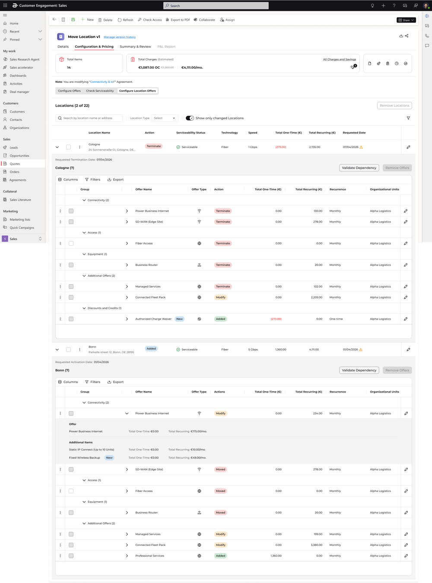Select Configure Offers sub-tab
This screenshot has width=432, height=583.
tap(69, 91)
